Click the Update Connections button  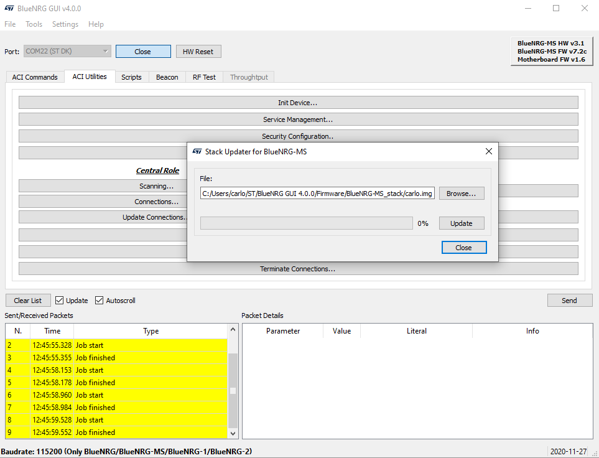click(103, 217)
